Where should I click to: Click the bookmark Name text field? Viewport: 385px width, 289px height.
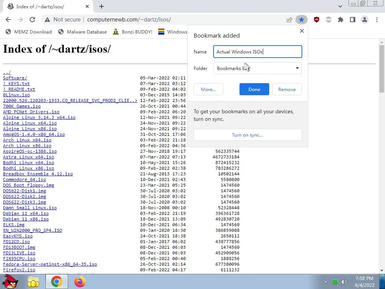pos(258,52)
